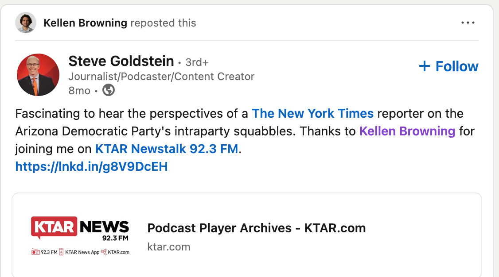Click the radio icon in KTAR logo
Viewport: 499px width, 277px height.
click(x=35, y=252)
